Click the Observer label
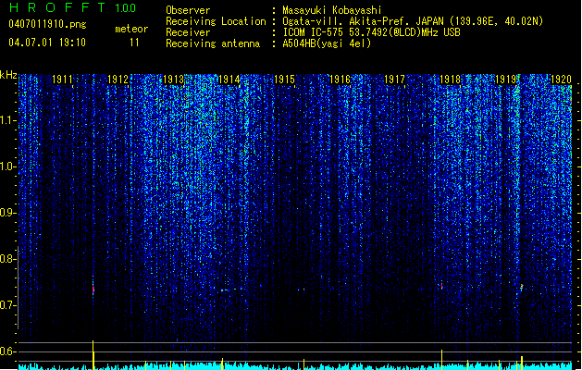The image size is (582, 370). tap(188, 10)
